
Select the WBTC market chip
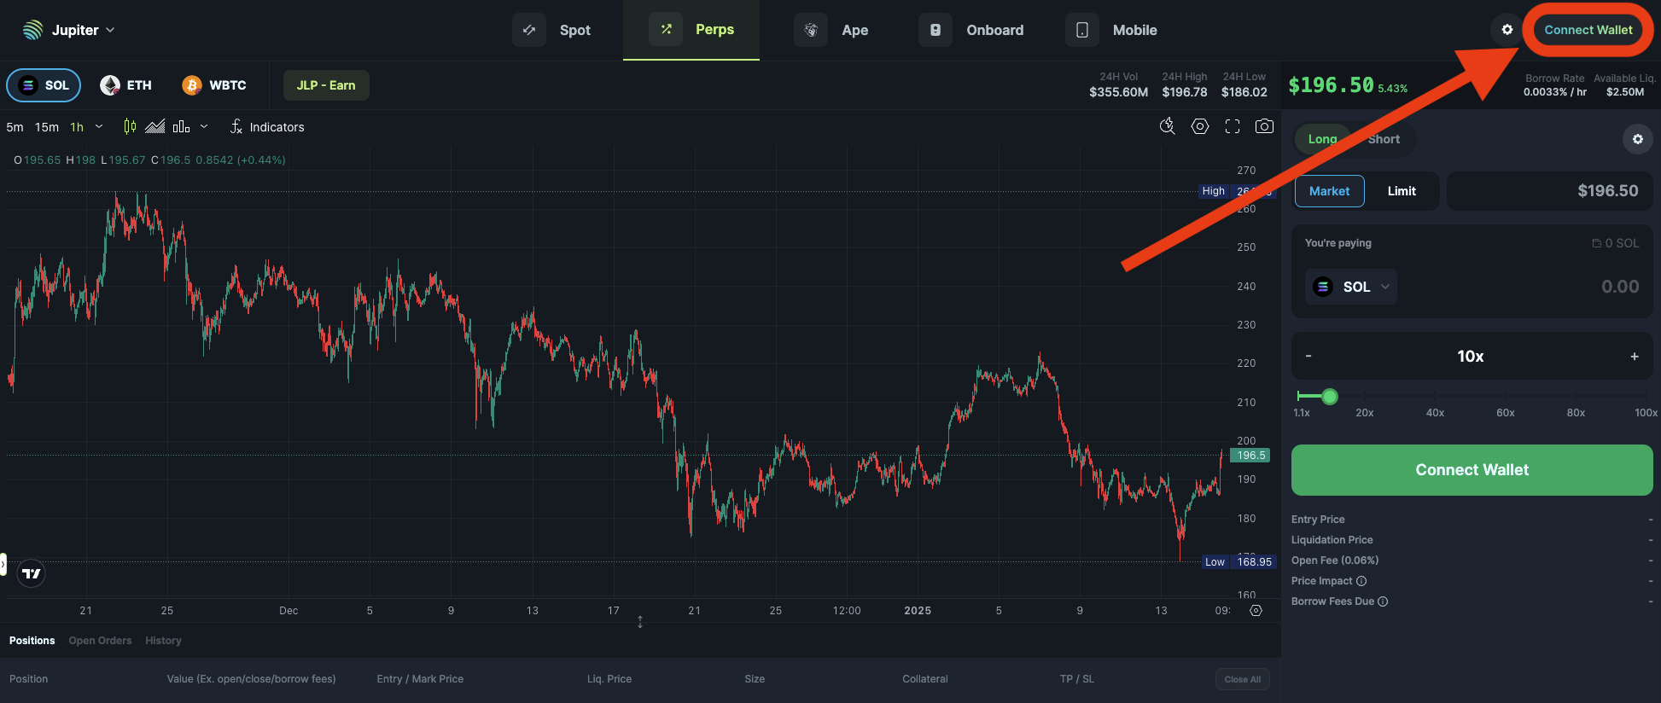click(214, 85)
